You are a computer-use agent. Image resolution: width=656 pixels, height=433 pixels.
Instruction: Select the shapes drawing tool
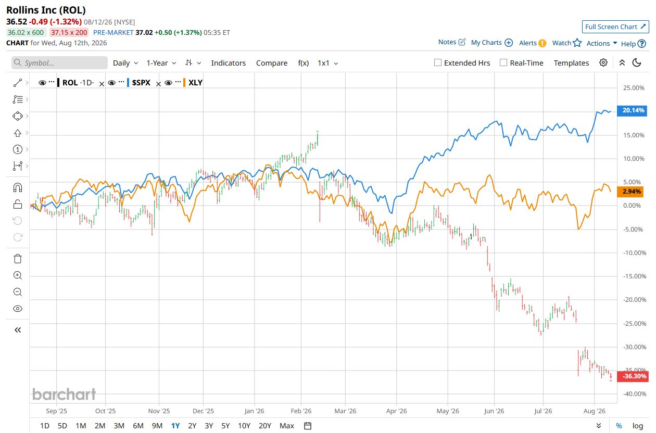click(17, 116)
